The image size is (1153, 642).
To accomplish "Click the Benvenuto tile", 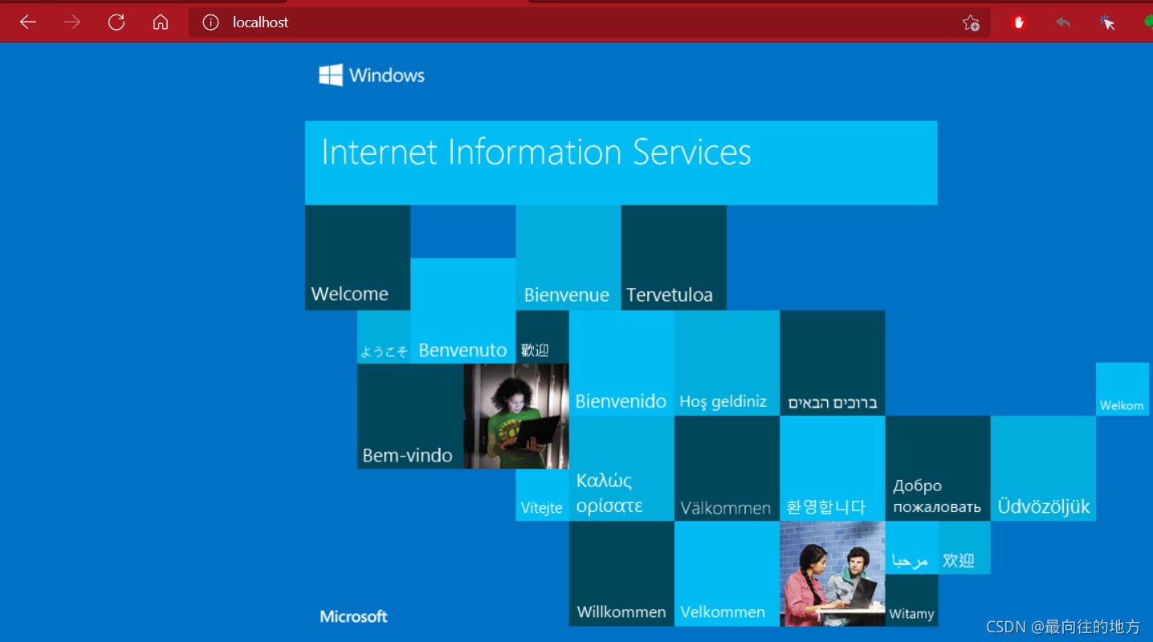I will (x=462, y=311).
